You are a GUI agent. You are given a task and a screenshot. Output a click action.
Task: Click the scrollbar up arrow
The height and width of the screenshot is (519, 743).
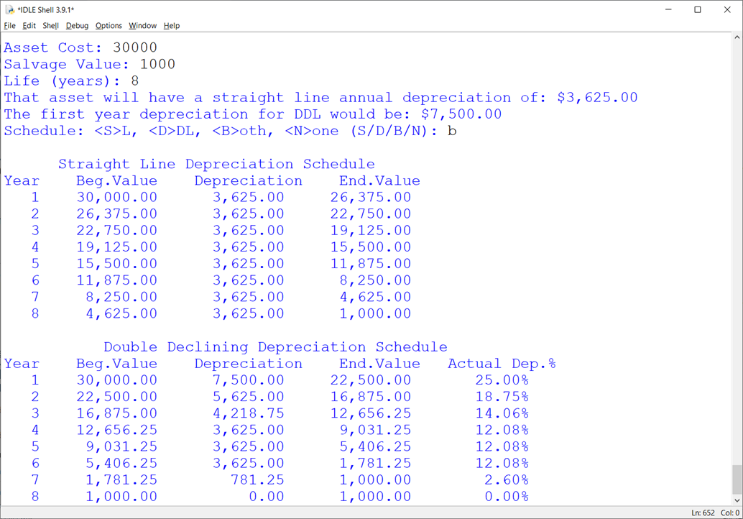(x=737, y=37)
